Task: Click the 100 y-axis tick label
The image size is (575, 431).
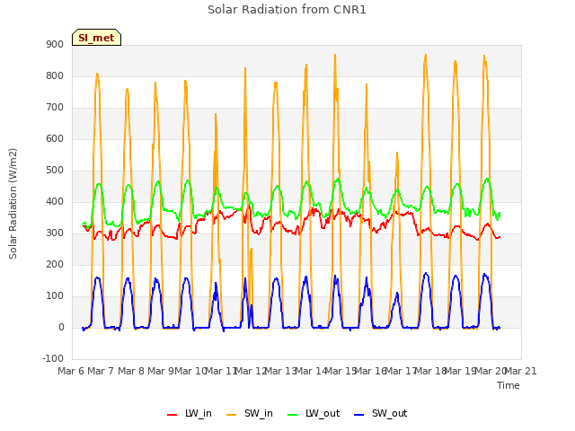Action: point(55,295)
